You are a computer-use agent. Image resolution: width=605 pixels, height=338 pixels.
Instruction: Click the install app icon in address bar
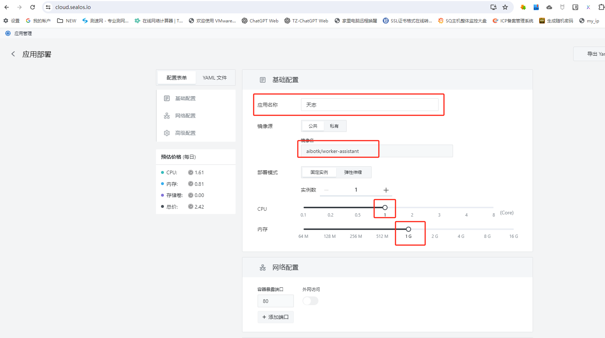493,7
